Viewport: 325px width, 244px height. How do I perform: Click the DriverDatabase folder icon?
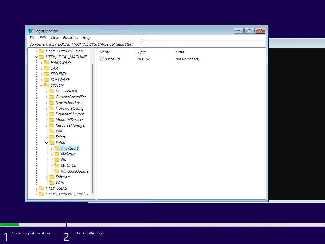pos(52,103)
